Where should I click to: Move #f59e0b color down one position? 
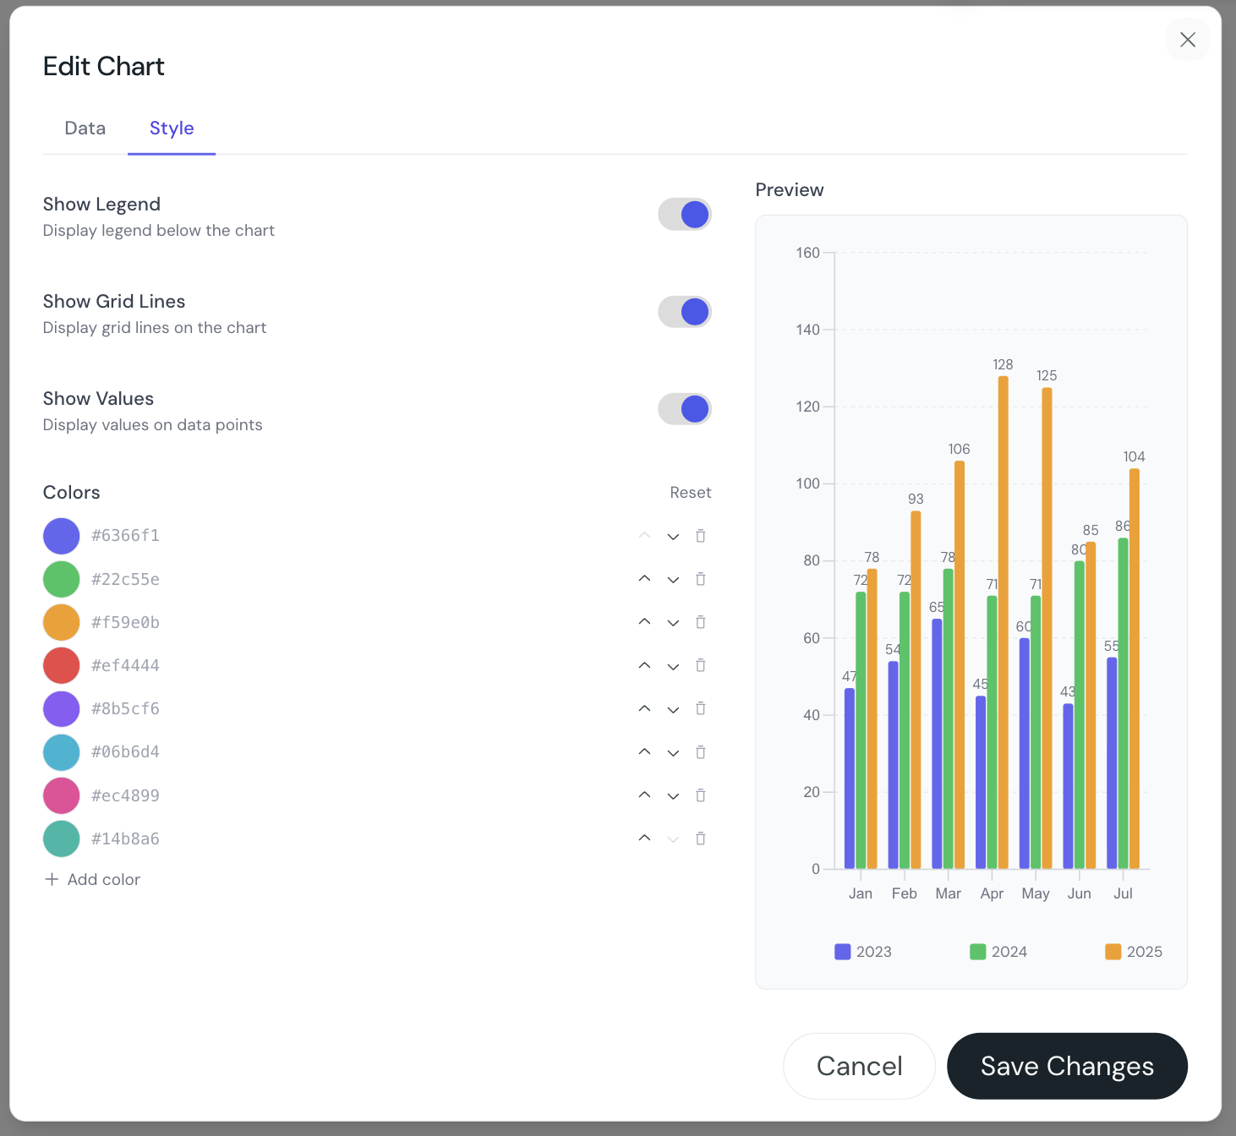[x=673, y=623]
